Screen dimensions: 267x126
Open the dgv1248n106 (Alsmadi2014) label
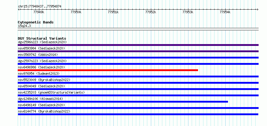tap(40, 99)
